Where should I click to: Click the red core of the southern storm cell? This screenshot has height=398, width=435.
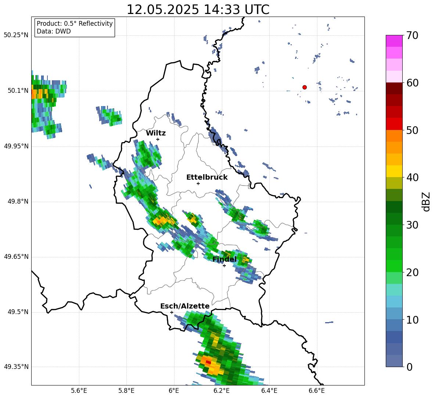(208, 362)
